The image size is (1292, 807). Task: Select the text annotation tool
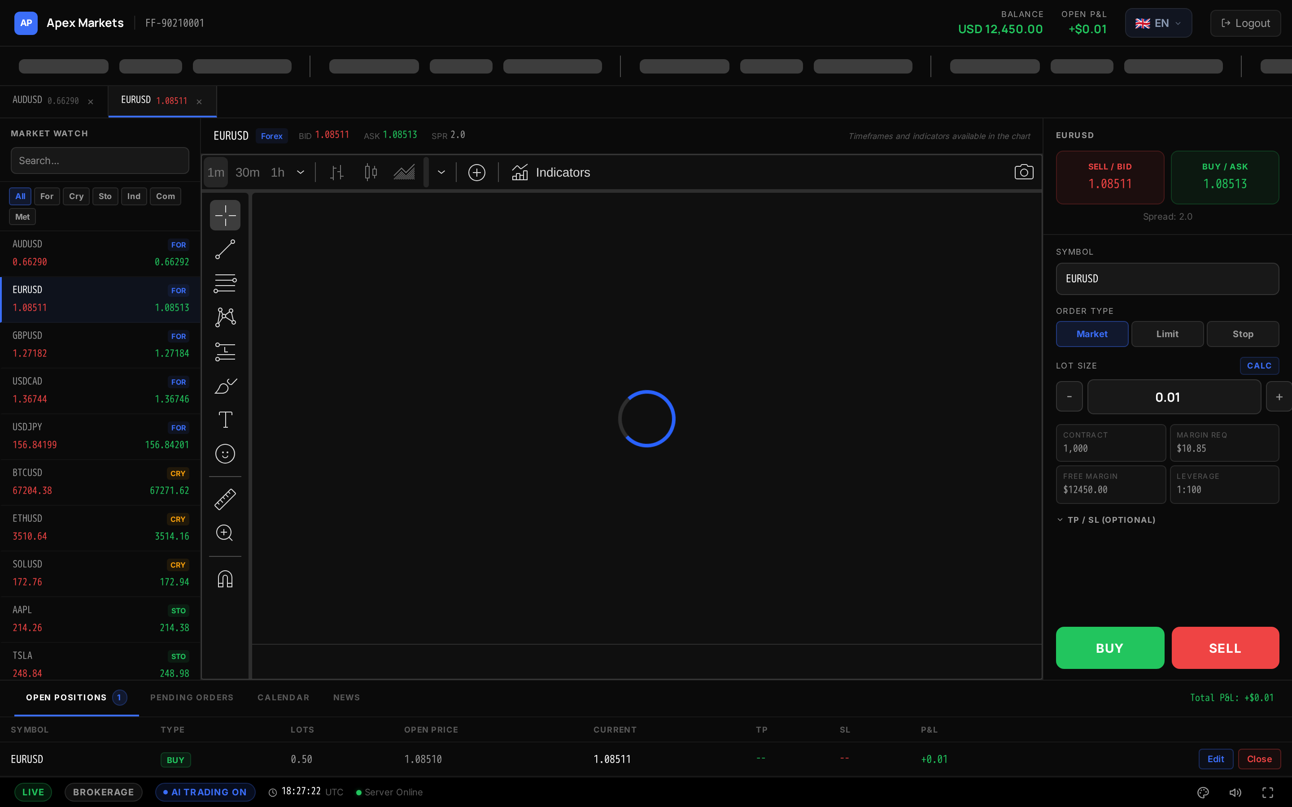[x=225, y=420]
